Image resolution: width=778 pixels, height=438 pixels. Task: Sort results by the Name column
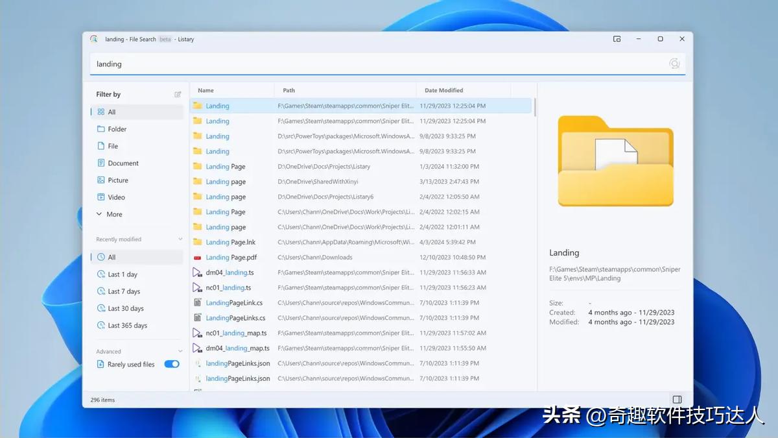pos(206,90)
